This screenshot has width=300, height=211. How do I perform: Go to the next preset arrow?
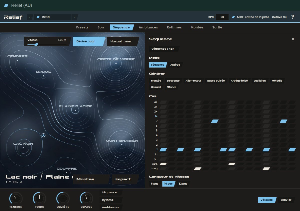tap(75, 17)
